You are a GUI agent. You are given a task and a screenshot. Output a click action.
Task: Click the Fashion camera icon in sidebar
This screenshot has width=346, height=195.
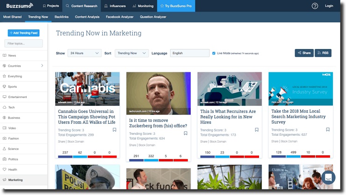(4, 138)
